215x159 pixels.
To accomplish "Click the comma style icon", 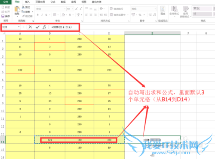I will (144, 15).
